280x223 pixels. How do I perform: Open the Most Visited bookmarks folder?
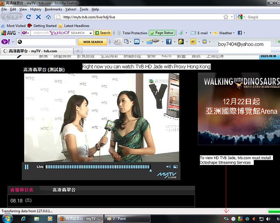click(14, 26)
